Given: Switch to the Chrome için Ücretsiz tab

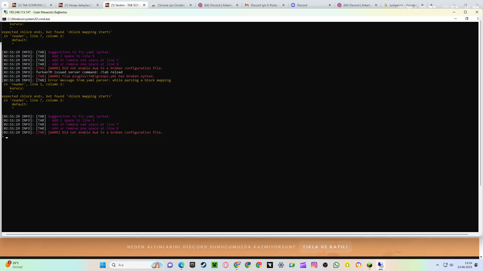Looking at the screenshot, I should (172, 5).
